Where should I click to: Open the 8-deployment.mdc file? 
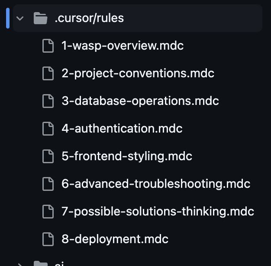115,239
